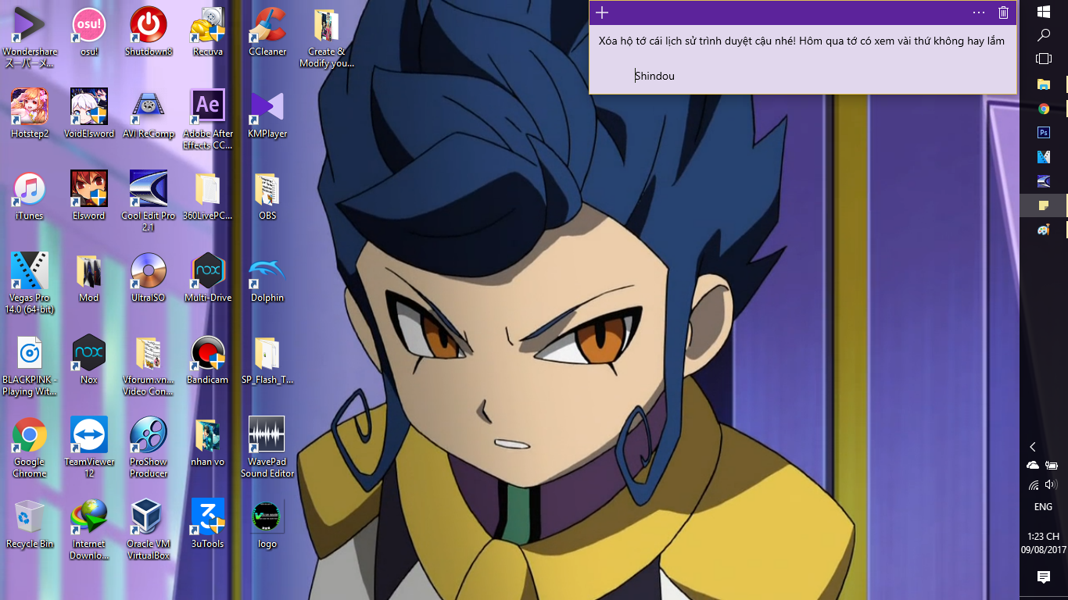Screen dimensions: 1068x600
Task: Select the 'nhan vo' folder
Action: [x=208, y=442]
